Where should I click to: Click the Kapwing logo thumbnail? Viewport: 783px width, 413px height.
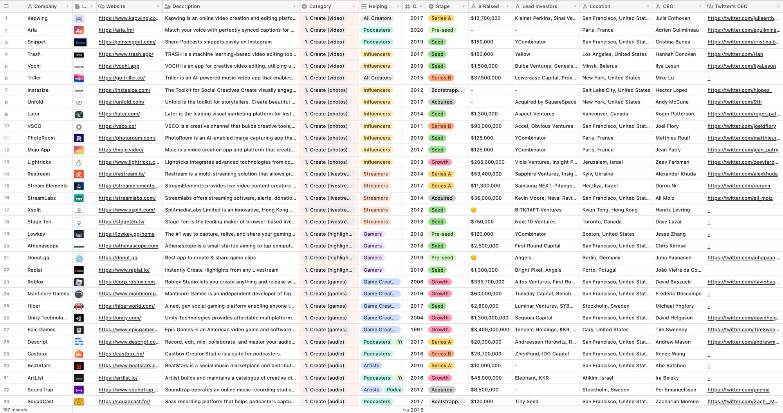[79, 18]
